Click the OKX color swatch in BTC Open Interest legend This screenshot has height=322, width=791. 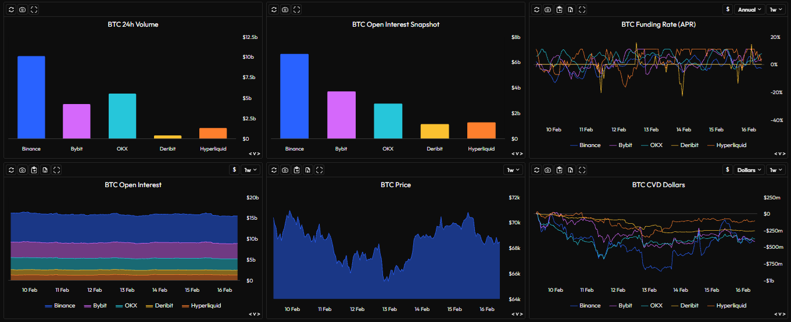(x=119, y=306)
